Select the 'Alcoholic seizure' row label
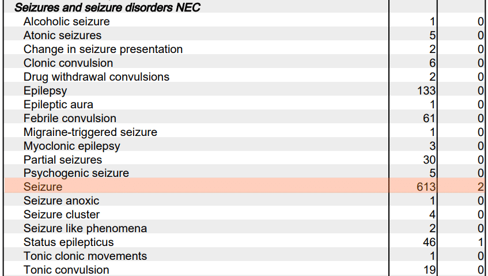This screenshot has width=488, height=276. point(66,21)
